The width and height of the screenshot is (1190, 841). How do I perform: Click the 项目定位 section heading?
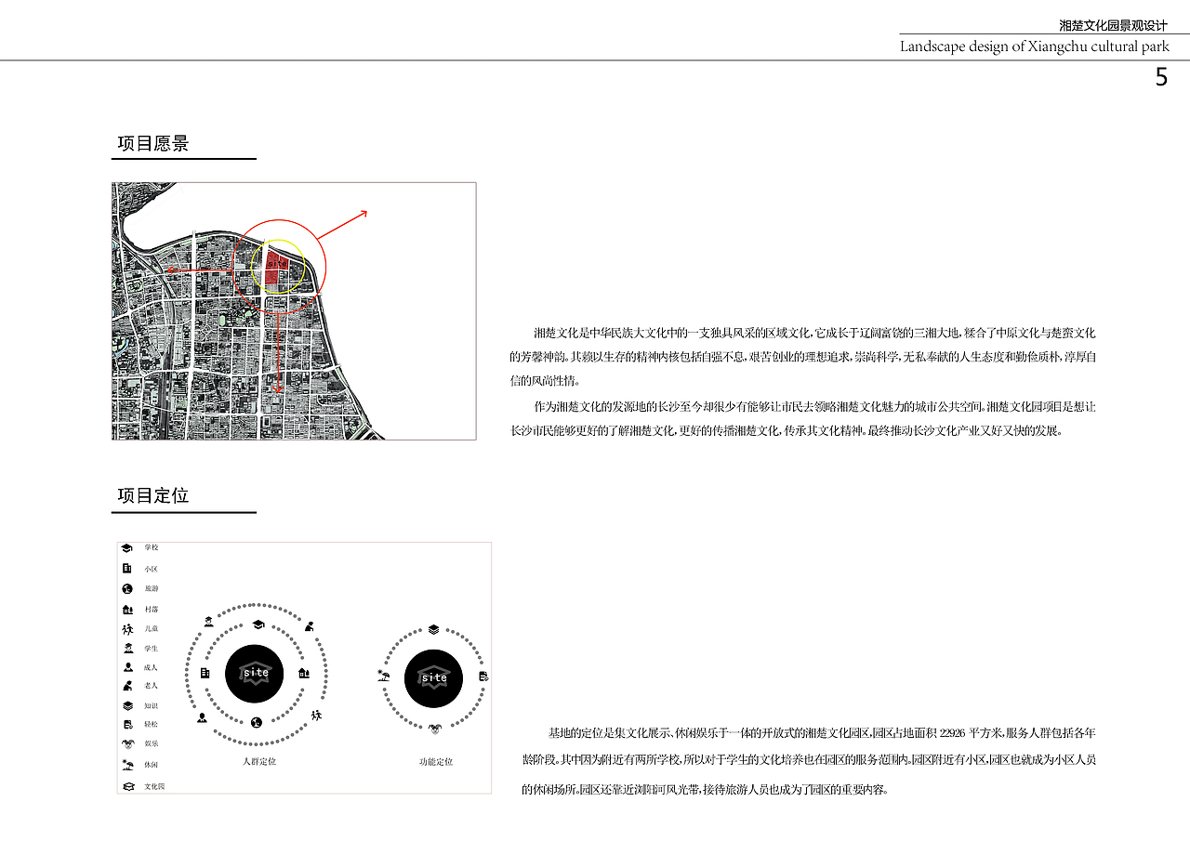click(153, 496)
